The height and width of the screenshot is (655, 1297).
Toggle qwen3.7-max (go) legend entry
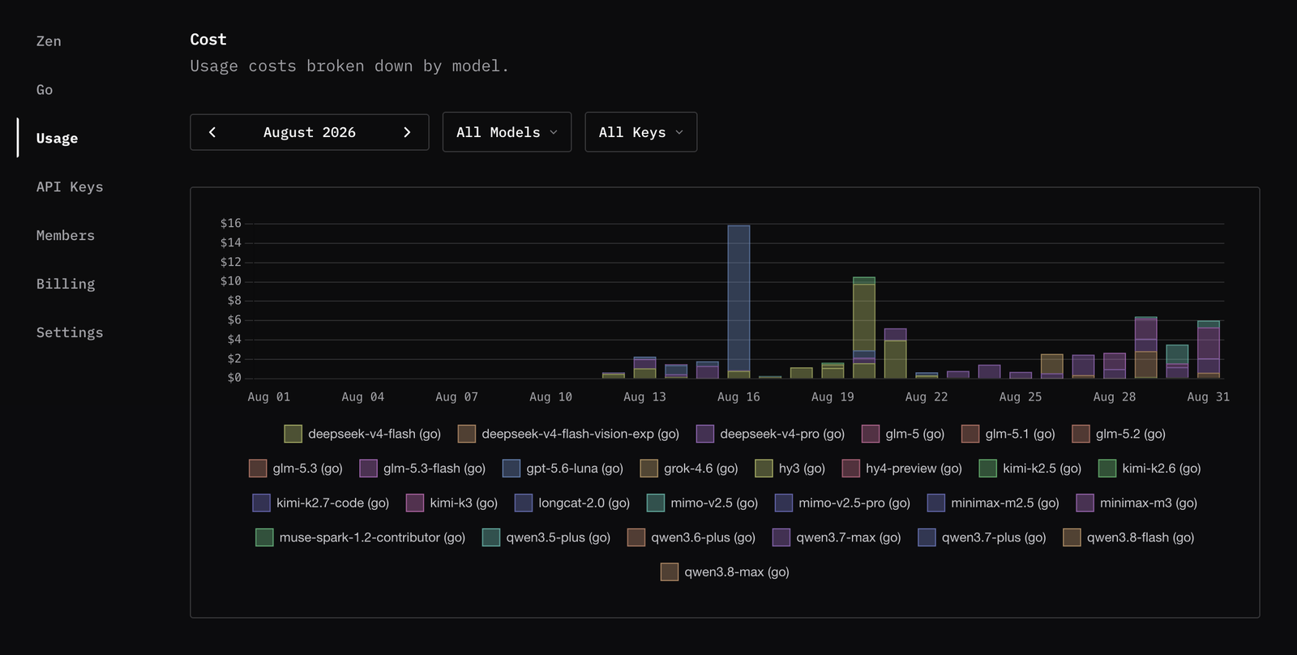coord(837,537)
